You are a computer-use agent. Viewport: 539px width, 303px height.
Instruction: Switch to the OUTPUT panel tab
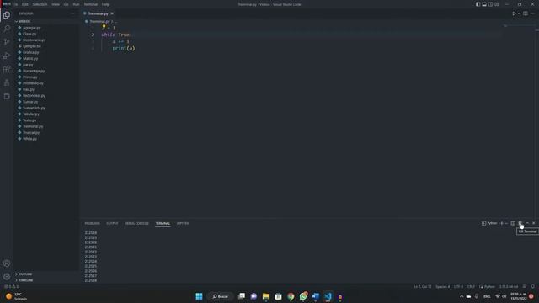[112, 223]
